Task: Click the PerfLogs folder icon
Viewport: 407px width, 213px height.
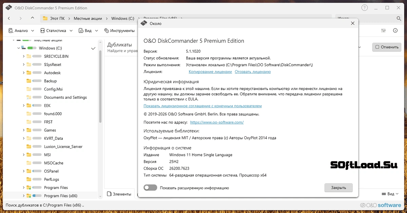Action: pyautogui.click(x=29, y=179)
